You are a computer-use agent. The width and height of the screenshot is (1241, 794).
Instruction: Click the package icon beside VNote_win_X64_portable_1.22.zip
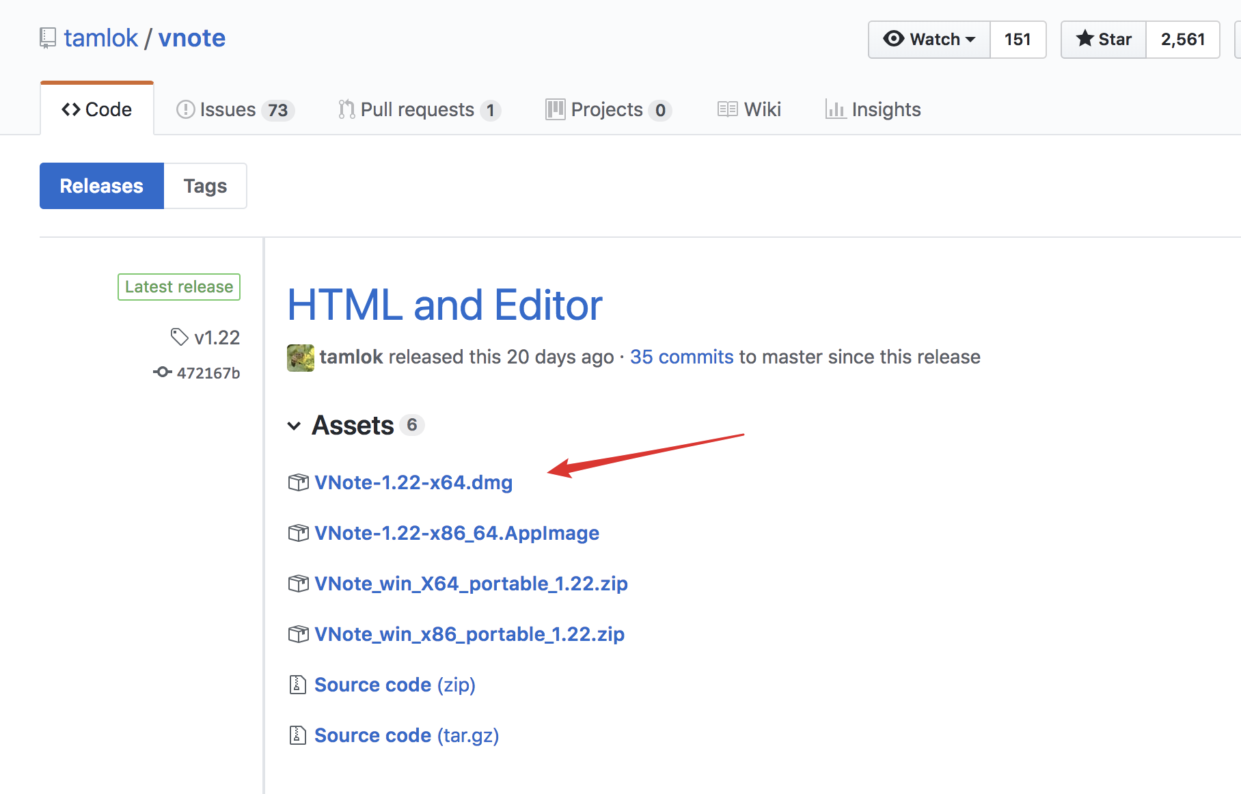298,584
